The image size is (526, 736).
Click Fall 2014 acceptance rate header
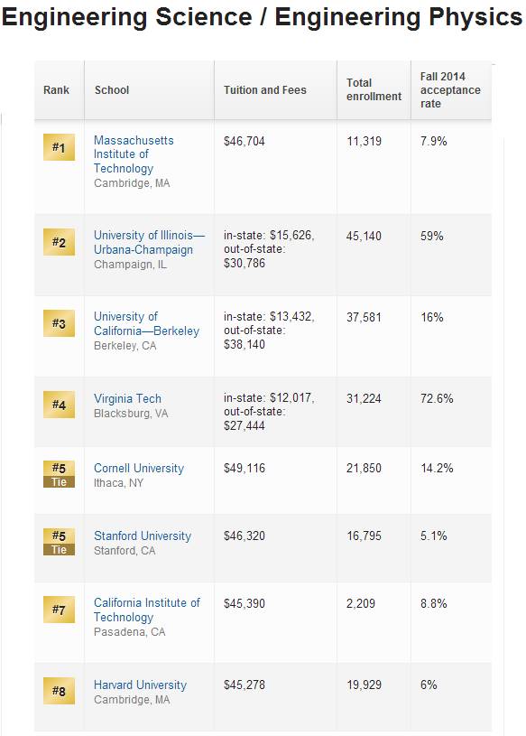[450, 89]
